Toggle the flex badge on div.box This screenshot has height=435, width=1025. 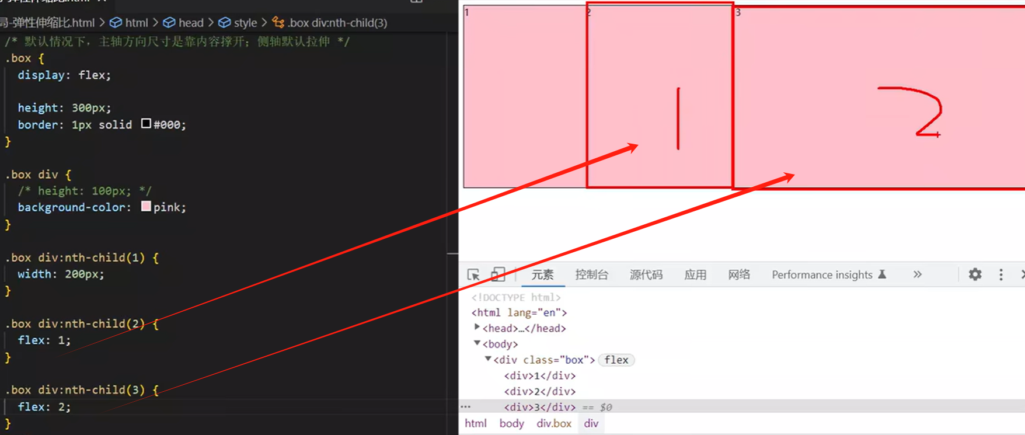click(616, 360)
